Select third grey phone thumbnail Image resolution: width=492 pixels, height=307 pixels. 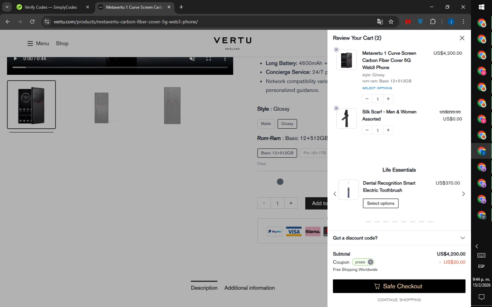[x=172, y=105]
